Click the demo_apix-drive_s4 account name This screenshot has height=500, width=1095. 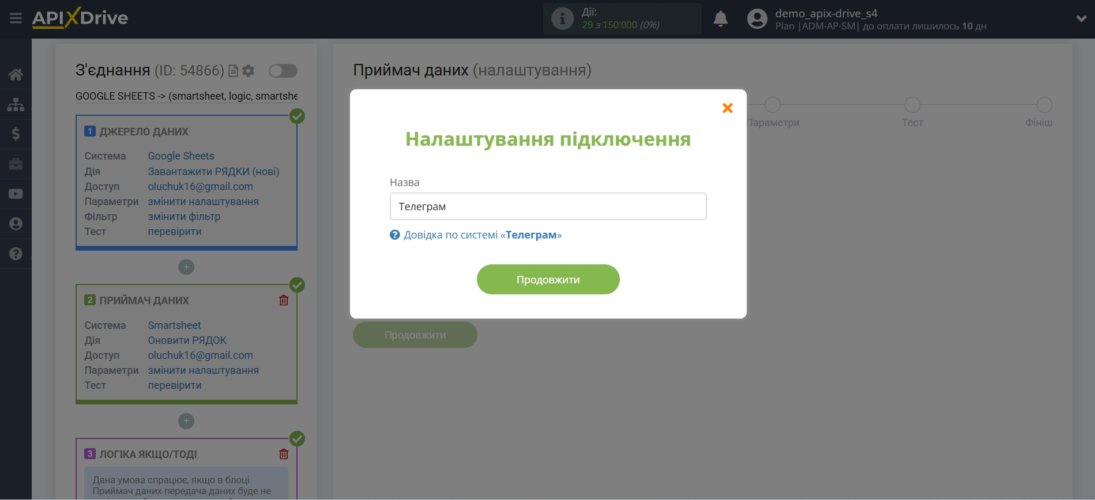(x=826, y=13)
